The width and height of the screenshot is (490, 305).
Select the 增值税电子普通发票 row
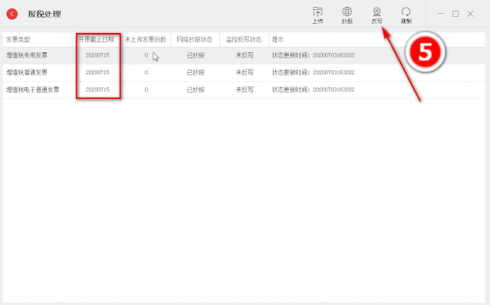[x=244, y=90]
